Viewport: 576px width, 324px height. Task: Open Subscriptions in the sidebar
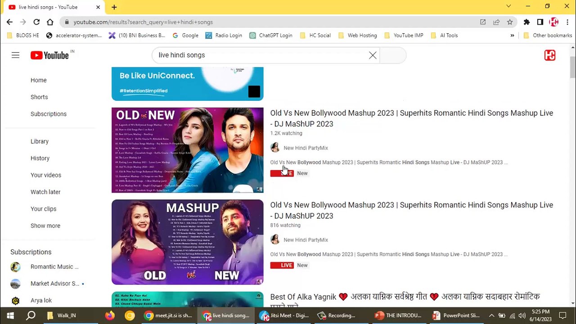(49, 114)
